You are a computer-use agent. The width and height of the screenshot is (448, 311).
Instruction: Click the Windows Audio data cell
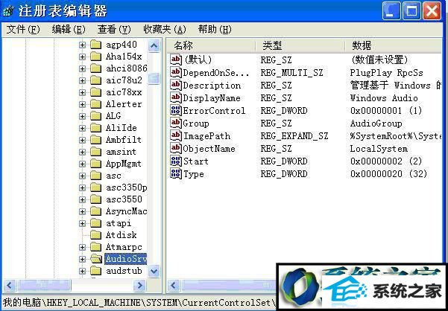coord(384,98)
